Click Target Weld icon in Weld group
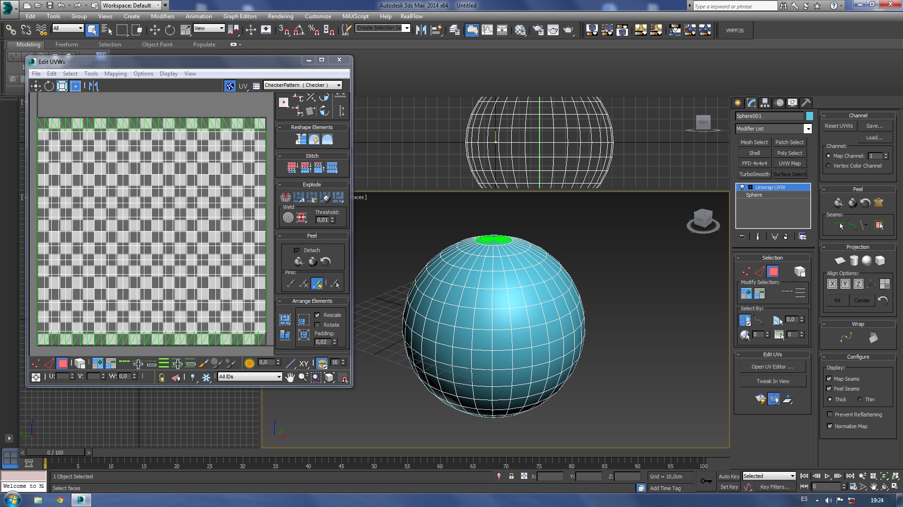 point(288,217)
